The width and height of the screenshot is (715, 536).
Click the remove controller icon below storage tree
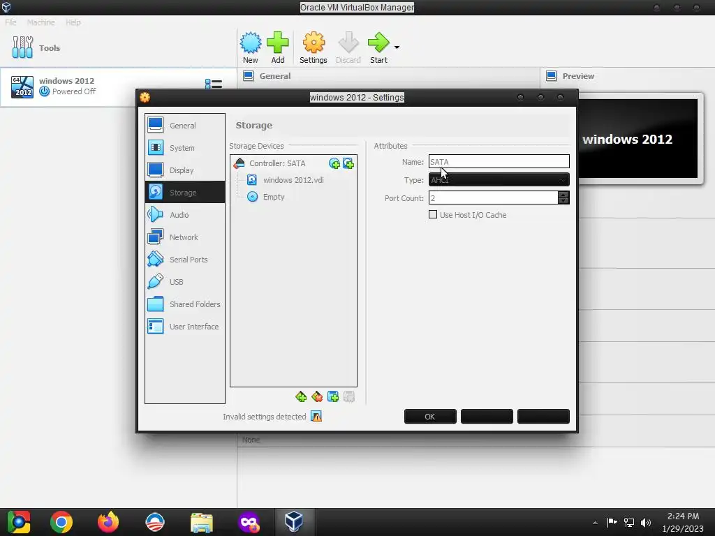317,396
